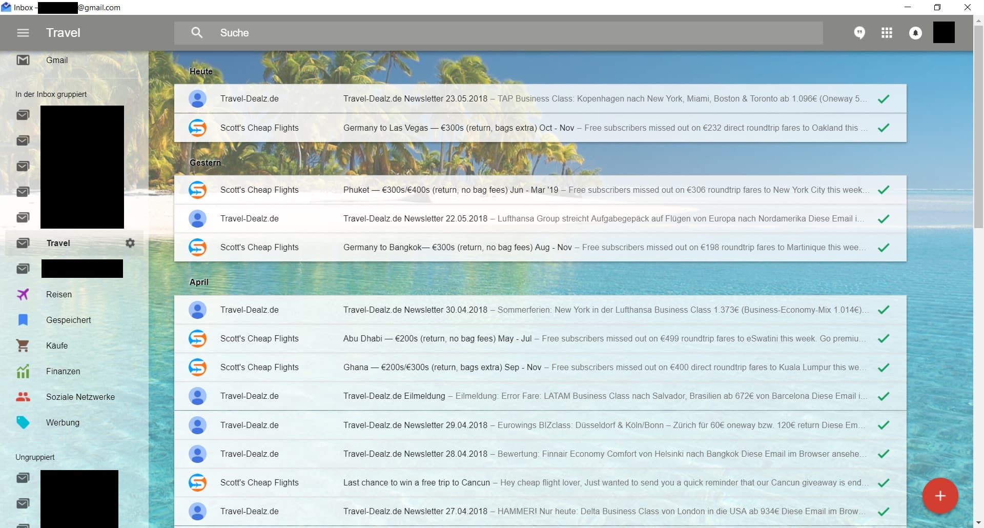Open Travel-Dealz.de Eilmeldung email
The image size is (984, 528).
click(x=540, y=396)
